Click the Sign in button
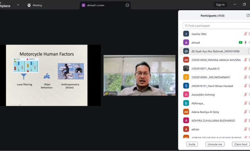 pos(220,5)
